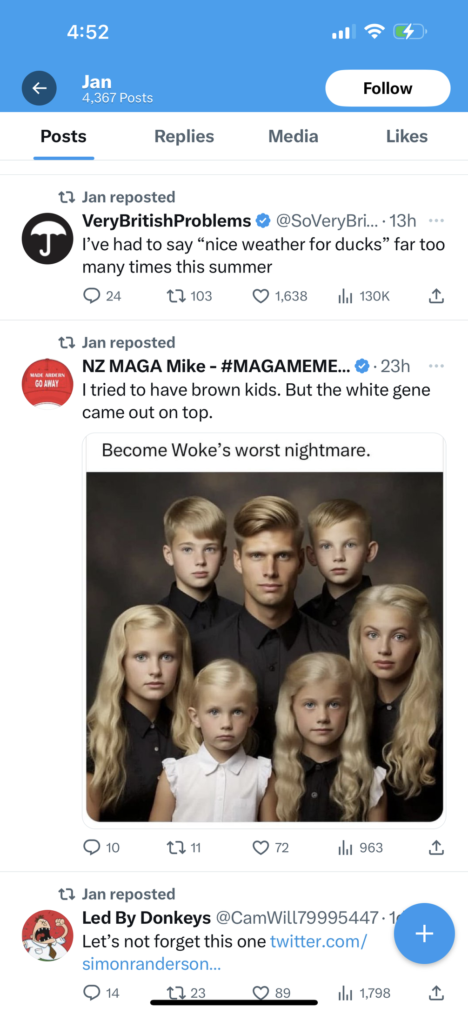Repost the VeryBritishProblems weather post

pos(176,296)
